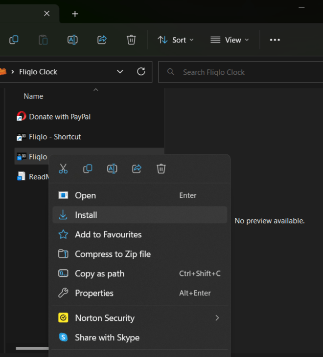Open the View dropdown menu
Screen dimensions: 323x357
click(230, 40)
